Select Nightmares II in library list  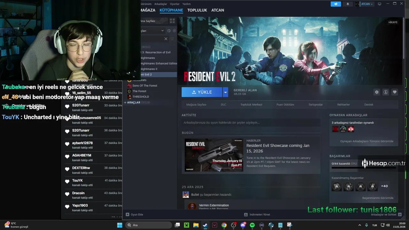149,69
